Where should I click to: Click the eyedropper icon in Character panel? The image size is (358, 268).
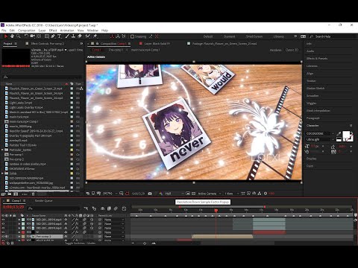pyautogui.click(x=339, y=134)
